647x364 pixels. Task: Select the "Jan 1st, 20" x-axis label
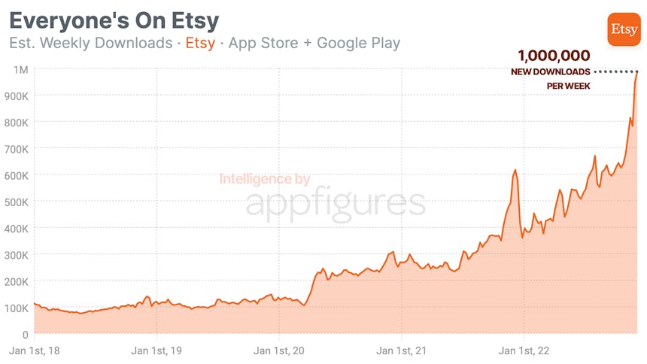278,350
